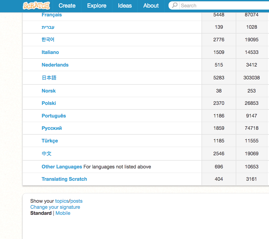269x239 pixels.
Task: Go to the Русский forum
Action: [x=52, y=128]
